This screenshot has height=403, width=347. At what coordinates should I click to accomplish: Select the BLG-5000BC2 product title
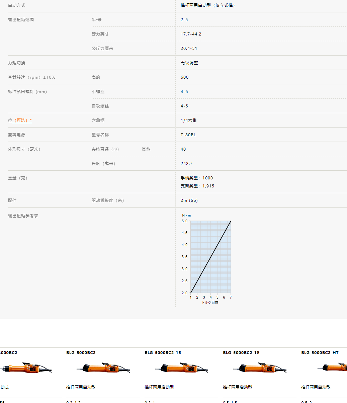pos(81,353)
